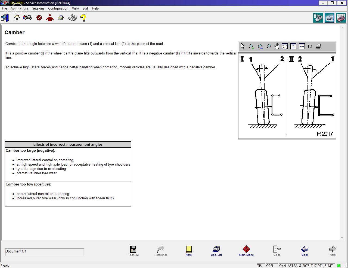Open the Edit menu

click(x=85, y=8)
